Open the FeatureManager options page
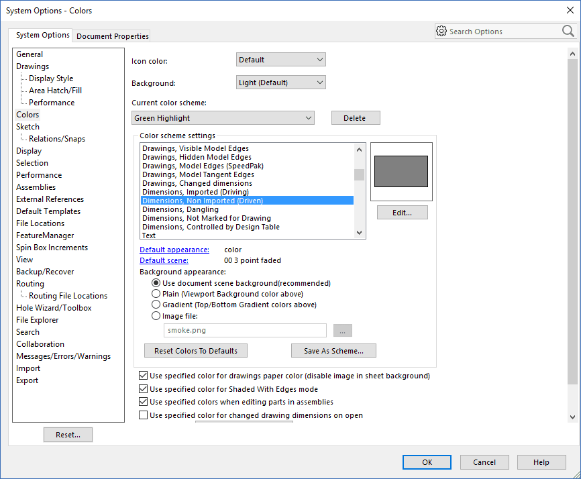This screenshot has width=581, height=479. (x=45, y=235)
